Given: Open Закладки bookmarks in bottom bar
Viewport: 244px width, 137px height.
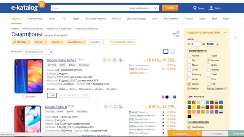Looking at the screenshot, I should (215, 134).
